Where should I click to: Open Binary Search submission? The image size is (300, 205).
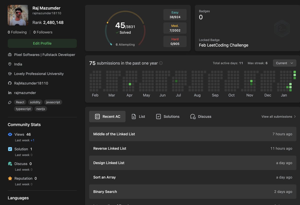coord(193,192)
